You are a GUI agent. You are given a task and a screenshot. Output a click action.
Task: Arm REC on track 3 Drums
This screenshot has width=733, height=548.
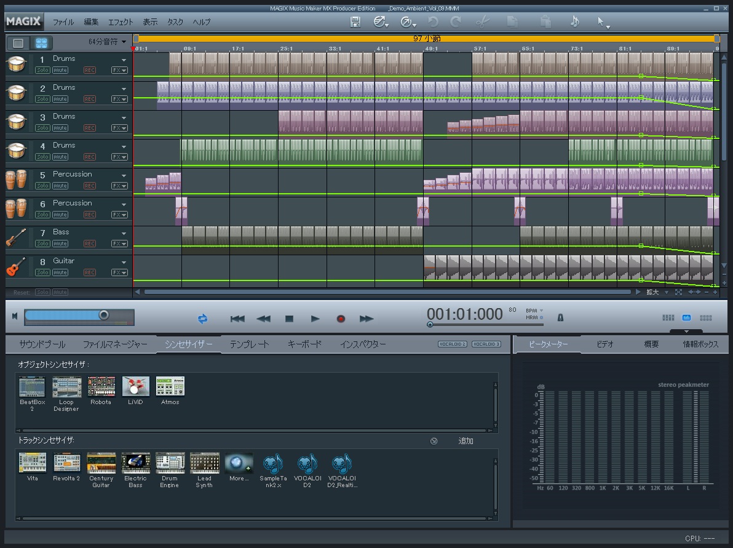pyautogui.click(x=90, y=128)
